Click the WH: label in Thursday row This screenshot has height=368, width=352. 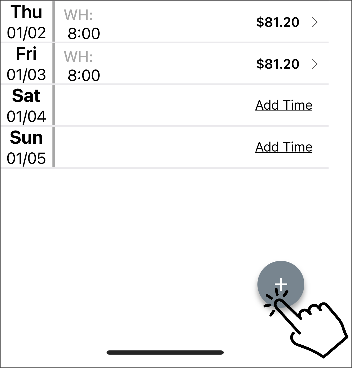coord(78,15)
